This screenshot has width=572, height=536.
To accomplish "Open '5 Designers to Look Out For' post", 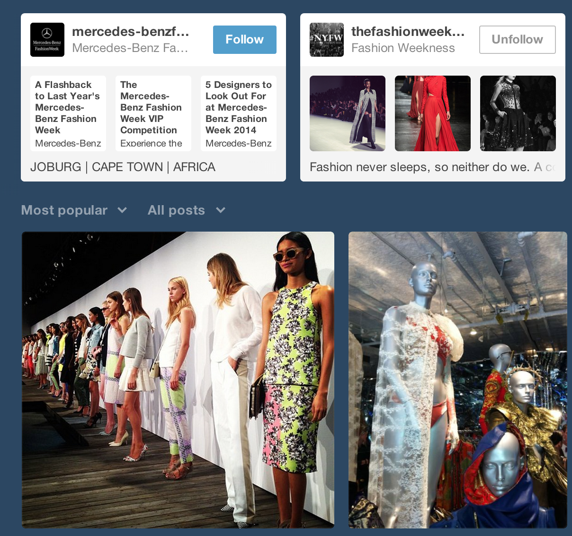I will [x=239, y=113].
